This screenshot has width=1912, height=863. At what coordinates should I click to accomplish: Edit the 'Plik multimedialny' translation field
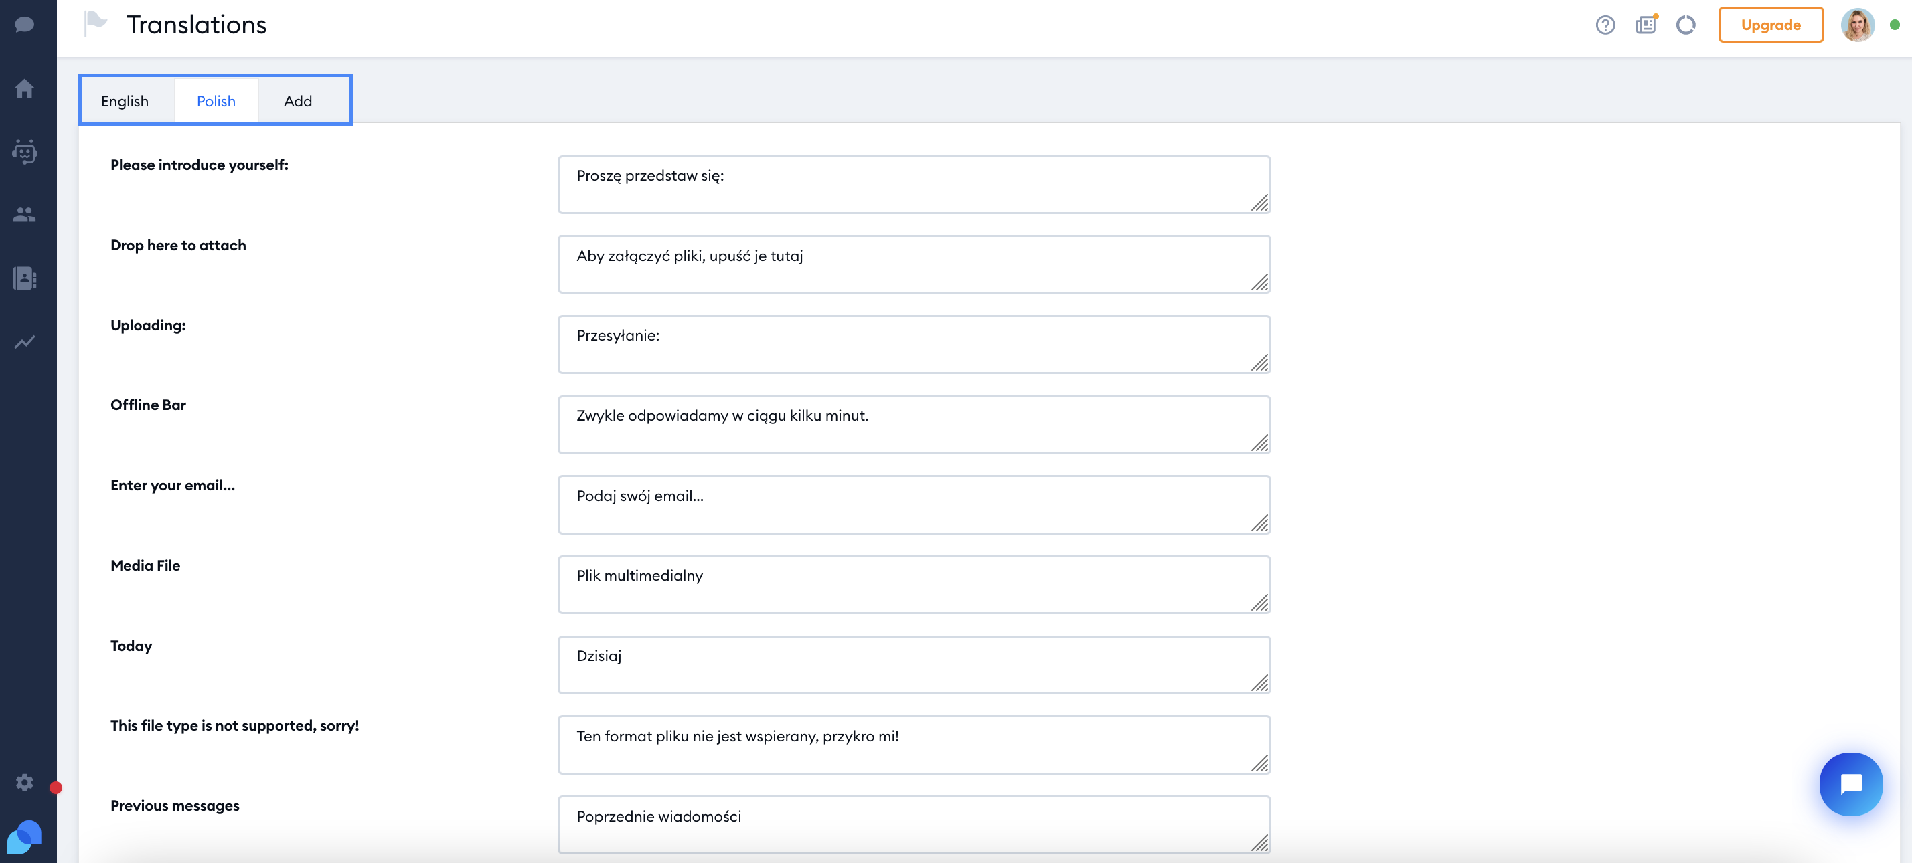[914, 584]
